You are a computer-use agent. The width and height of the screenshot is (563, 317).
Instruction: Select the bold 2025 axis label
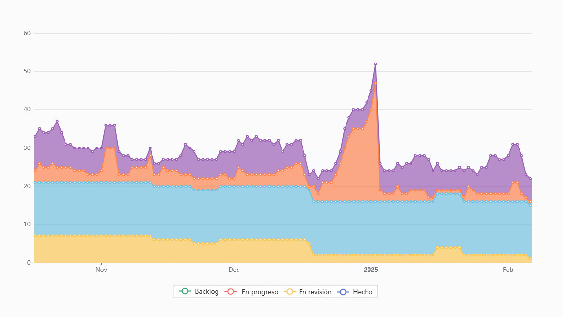point(371,270)
